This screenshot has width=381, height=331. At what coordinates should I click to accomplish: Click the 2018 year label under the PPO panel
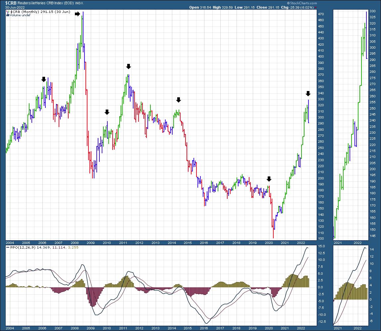coord(236,328)
